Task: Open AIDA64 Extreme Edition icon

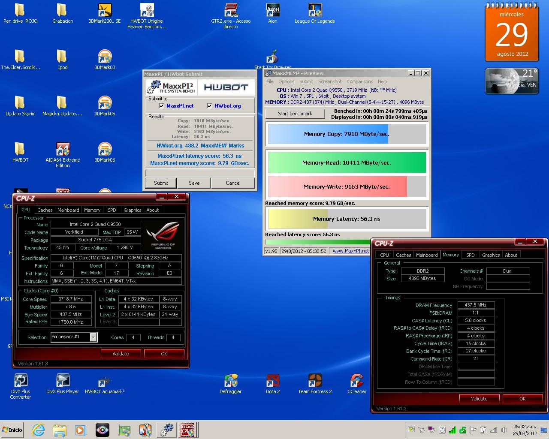Action: tap(63, 155)
